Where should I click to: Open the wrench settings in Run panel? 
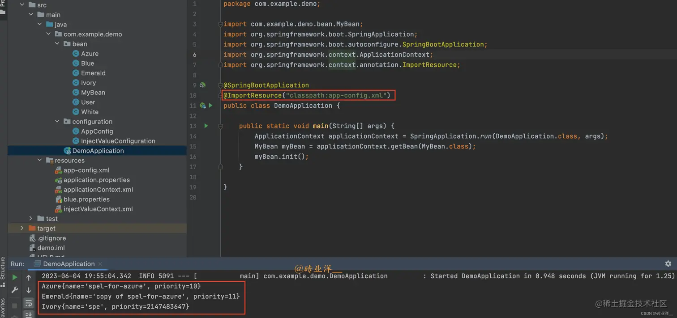[15, 290]
